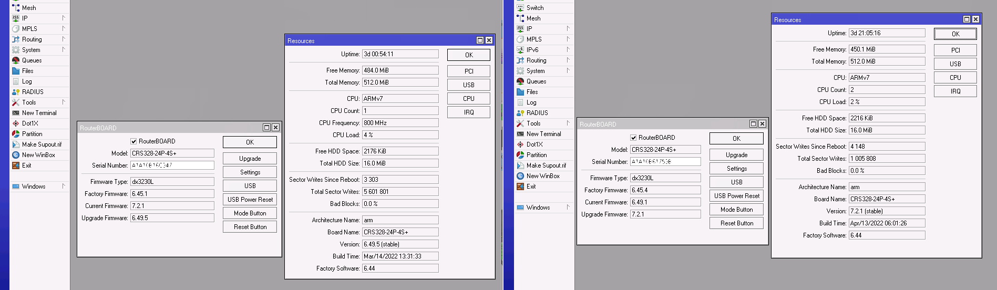Screen dimensions: 997x290
Task: Click the Uptime field showing 3d 21:05:16
Action: coord(887,33)
